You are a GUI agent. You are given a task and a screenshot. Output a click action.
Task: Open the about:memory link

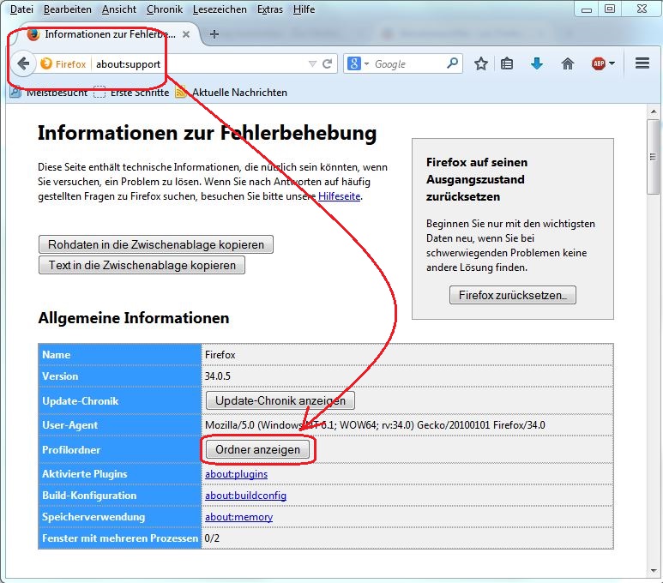pyautogui.click(x=239, y=517)
